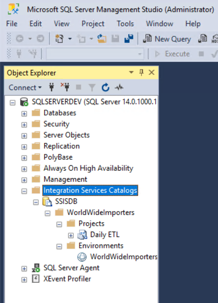218x303 pixels.
Task: Select the SSISDB catalog icon
Action: (x=47, y=202)
